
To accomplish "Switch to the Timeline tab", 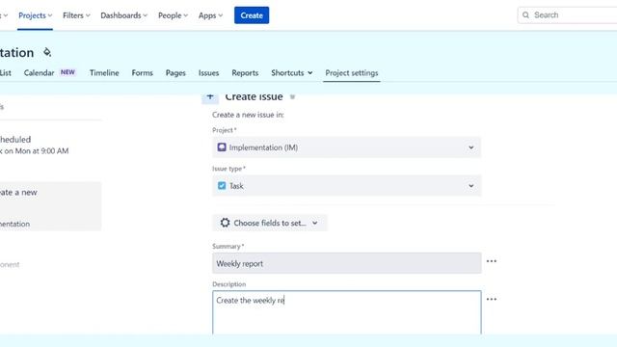I will [x=104, y=73].
